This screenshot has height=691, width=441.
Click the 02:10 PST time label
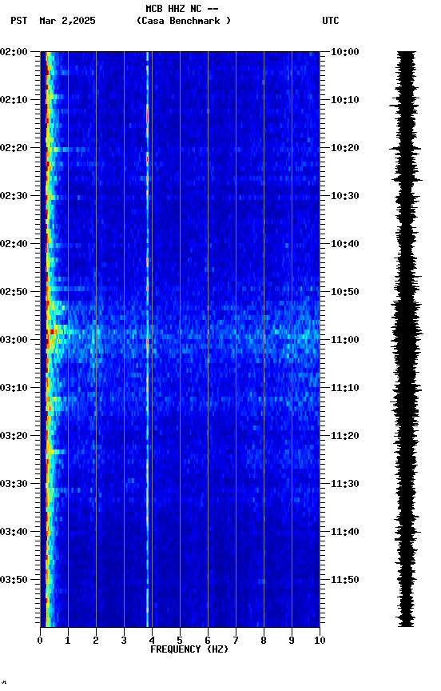point(14,100)
